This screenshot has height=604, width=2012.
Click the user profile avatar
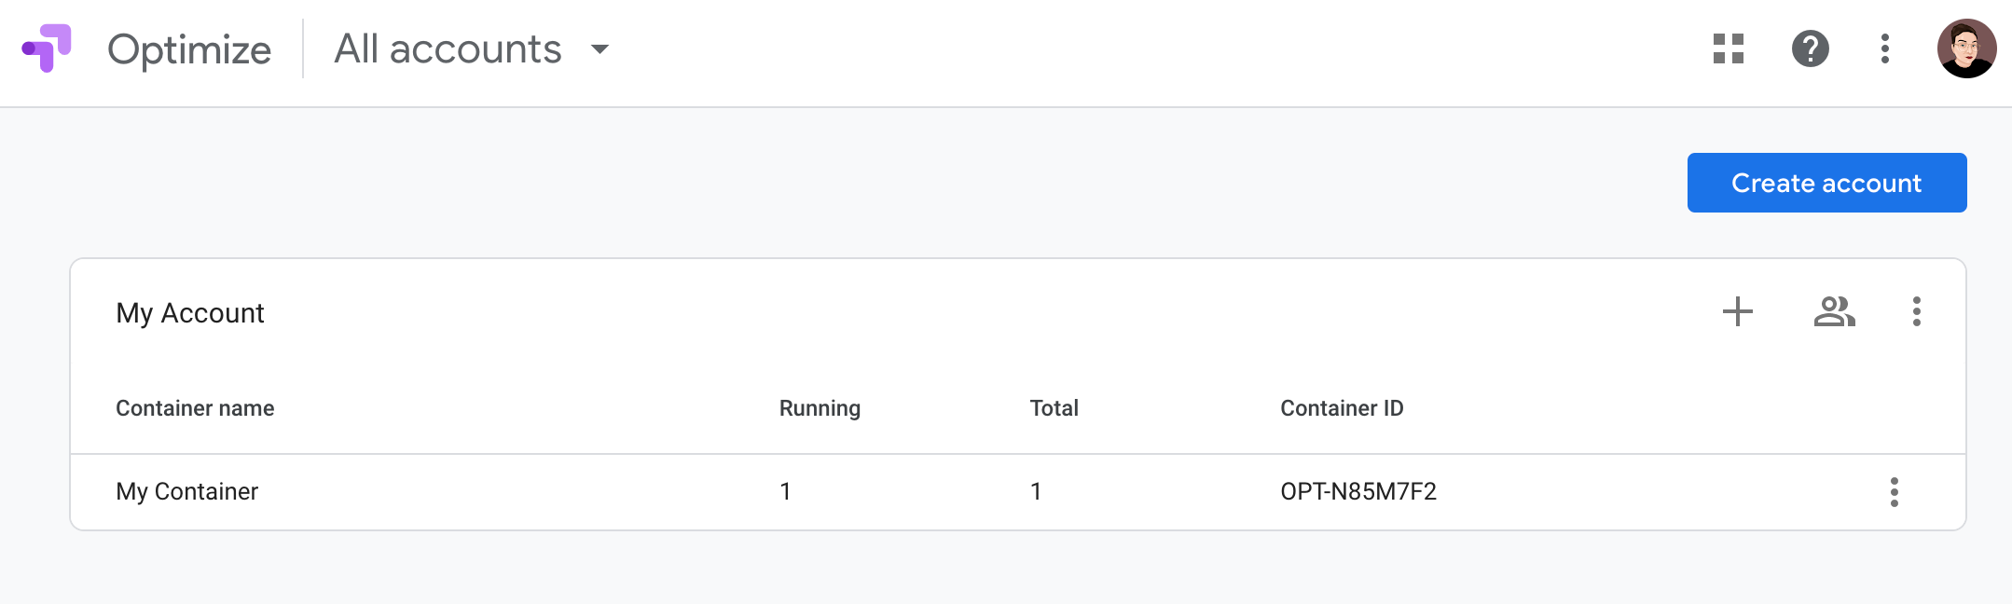[1965, 48]
